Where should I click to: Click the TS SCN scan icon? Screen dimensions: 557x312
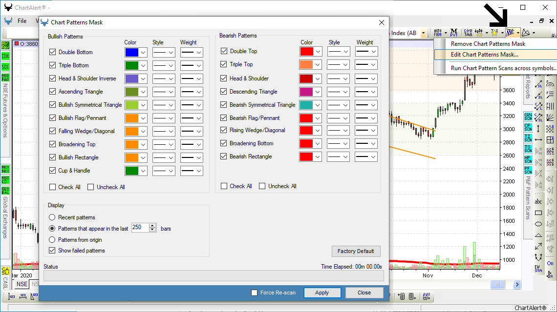point(528,149)
